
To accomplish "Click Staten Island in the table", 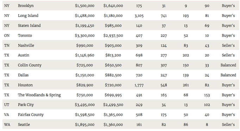I will click(x=29, y=25).
